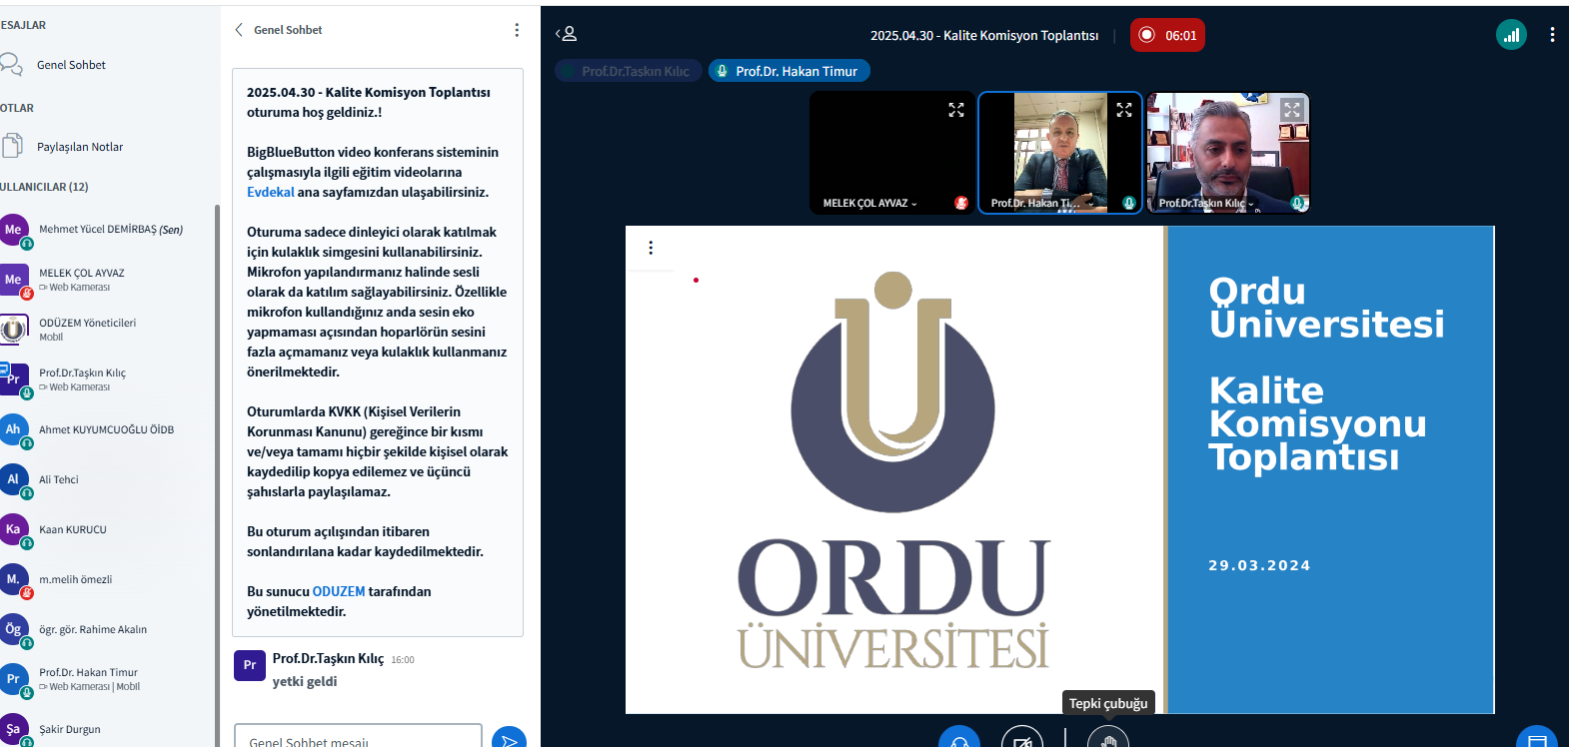Click the Prof.Dr. Hakan Timur webcam thumbnail

[x=1060, y=152]
